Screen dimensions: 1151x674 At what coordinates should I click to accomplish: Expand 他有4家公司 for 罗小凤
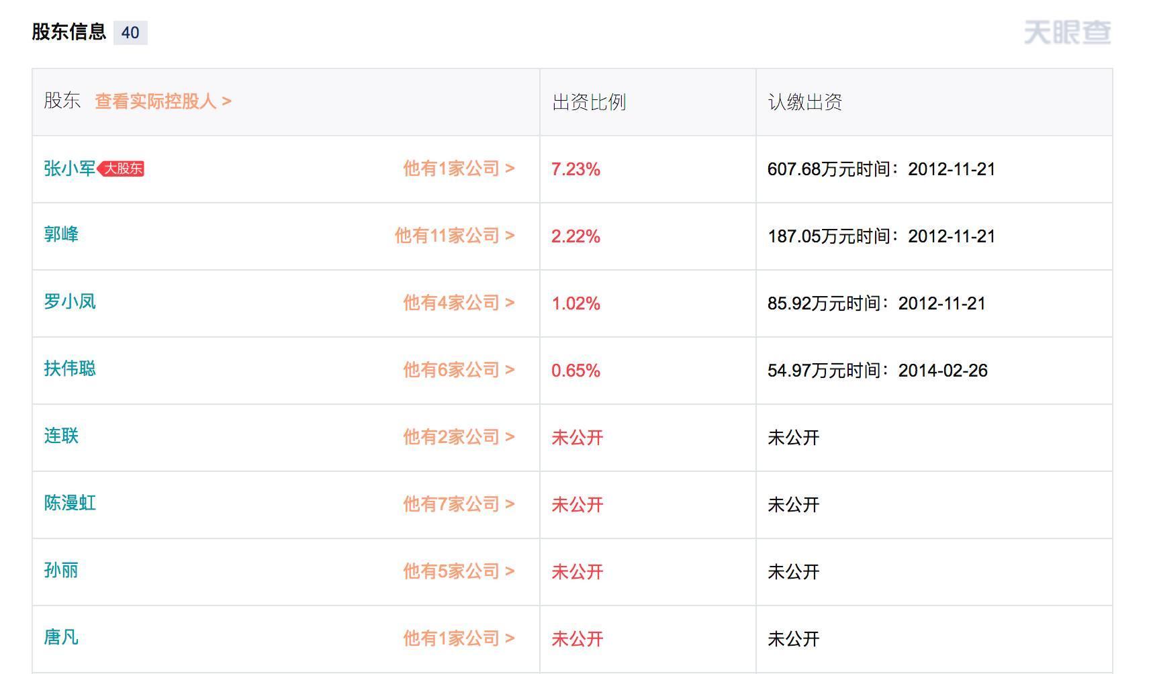coord(459,303)
